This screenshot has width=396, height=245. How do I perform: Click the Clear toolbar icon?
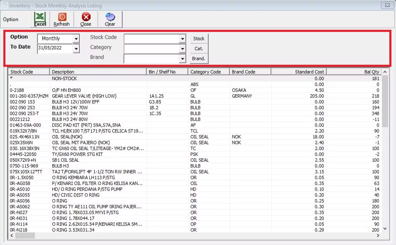[110, 19]
